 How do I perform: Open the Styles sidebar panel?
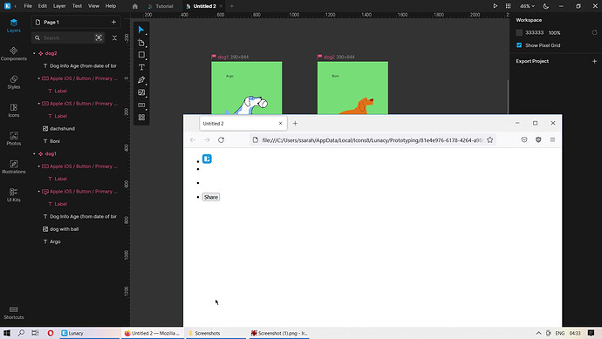(x=13, y=82)
